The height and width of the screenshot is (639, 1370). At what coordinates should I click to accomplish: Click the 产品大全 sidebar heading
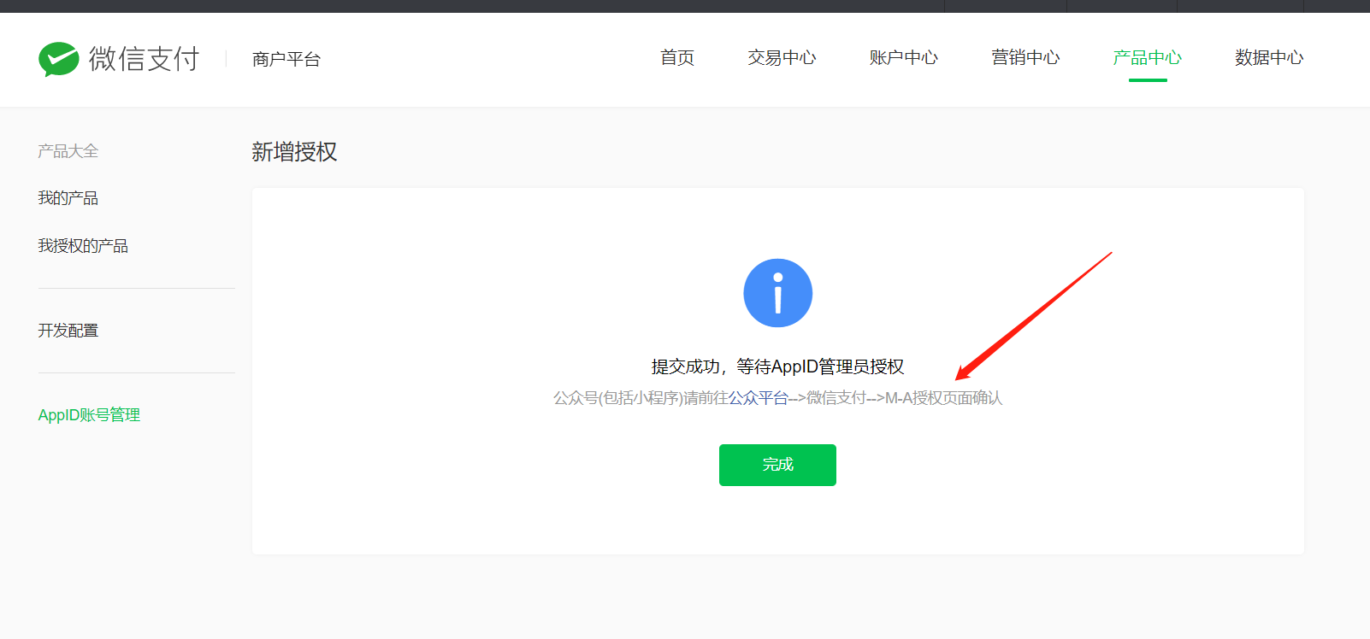[68, 151]
